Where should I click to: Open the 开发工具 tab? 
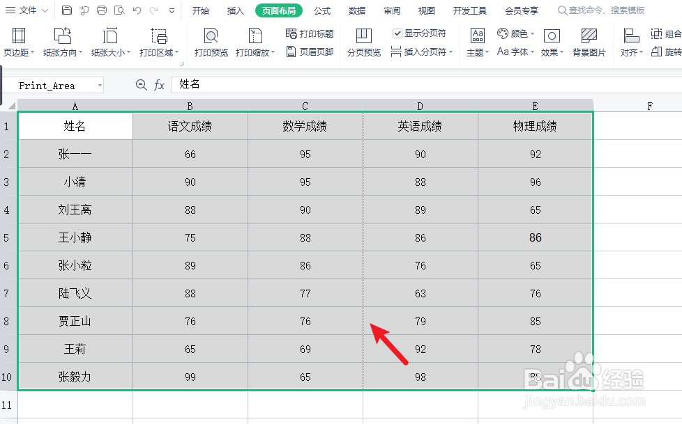tap(470, 10)
